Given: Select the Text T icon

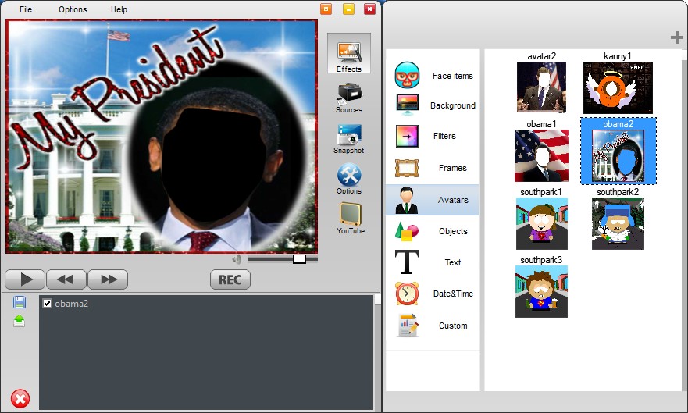Looking at the screenshot, I should coord(407,262).
